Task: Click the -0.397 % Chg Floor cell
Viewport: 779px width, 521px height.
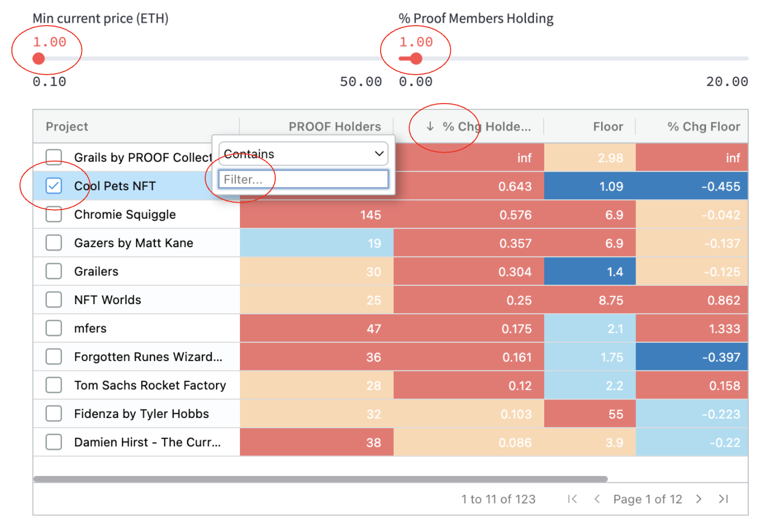Action: click(x=692, y=357)
